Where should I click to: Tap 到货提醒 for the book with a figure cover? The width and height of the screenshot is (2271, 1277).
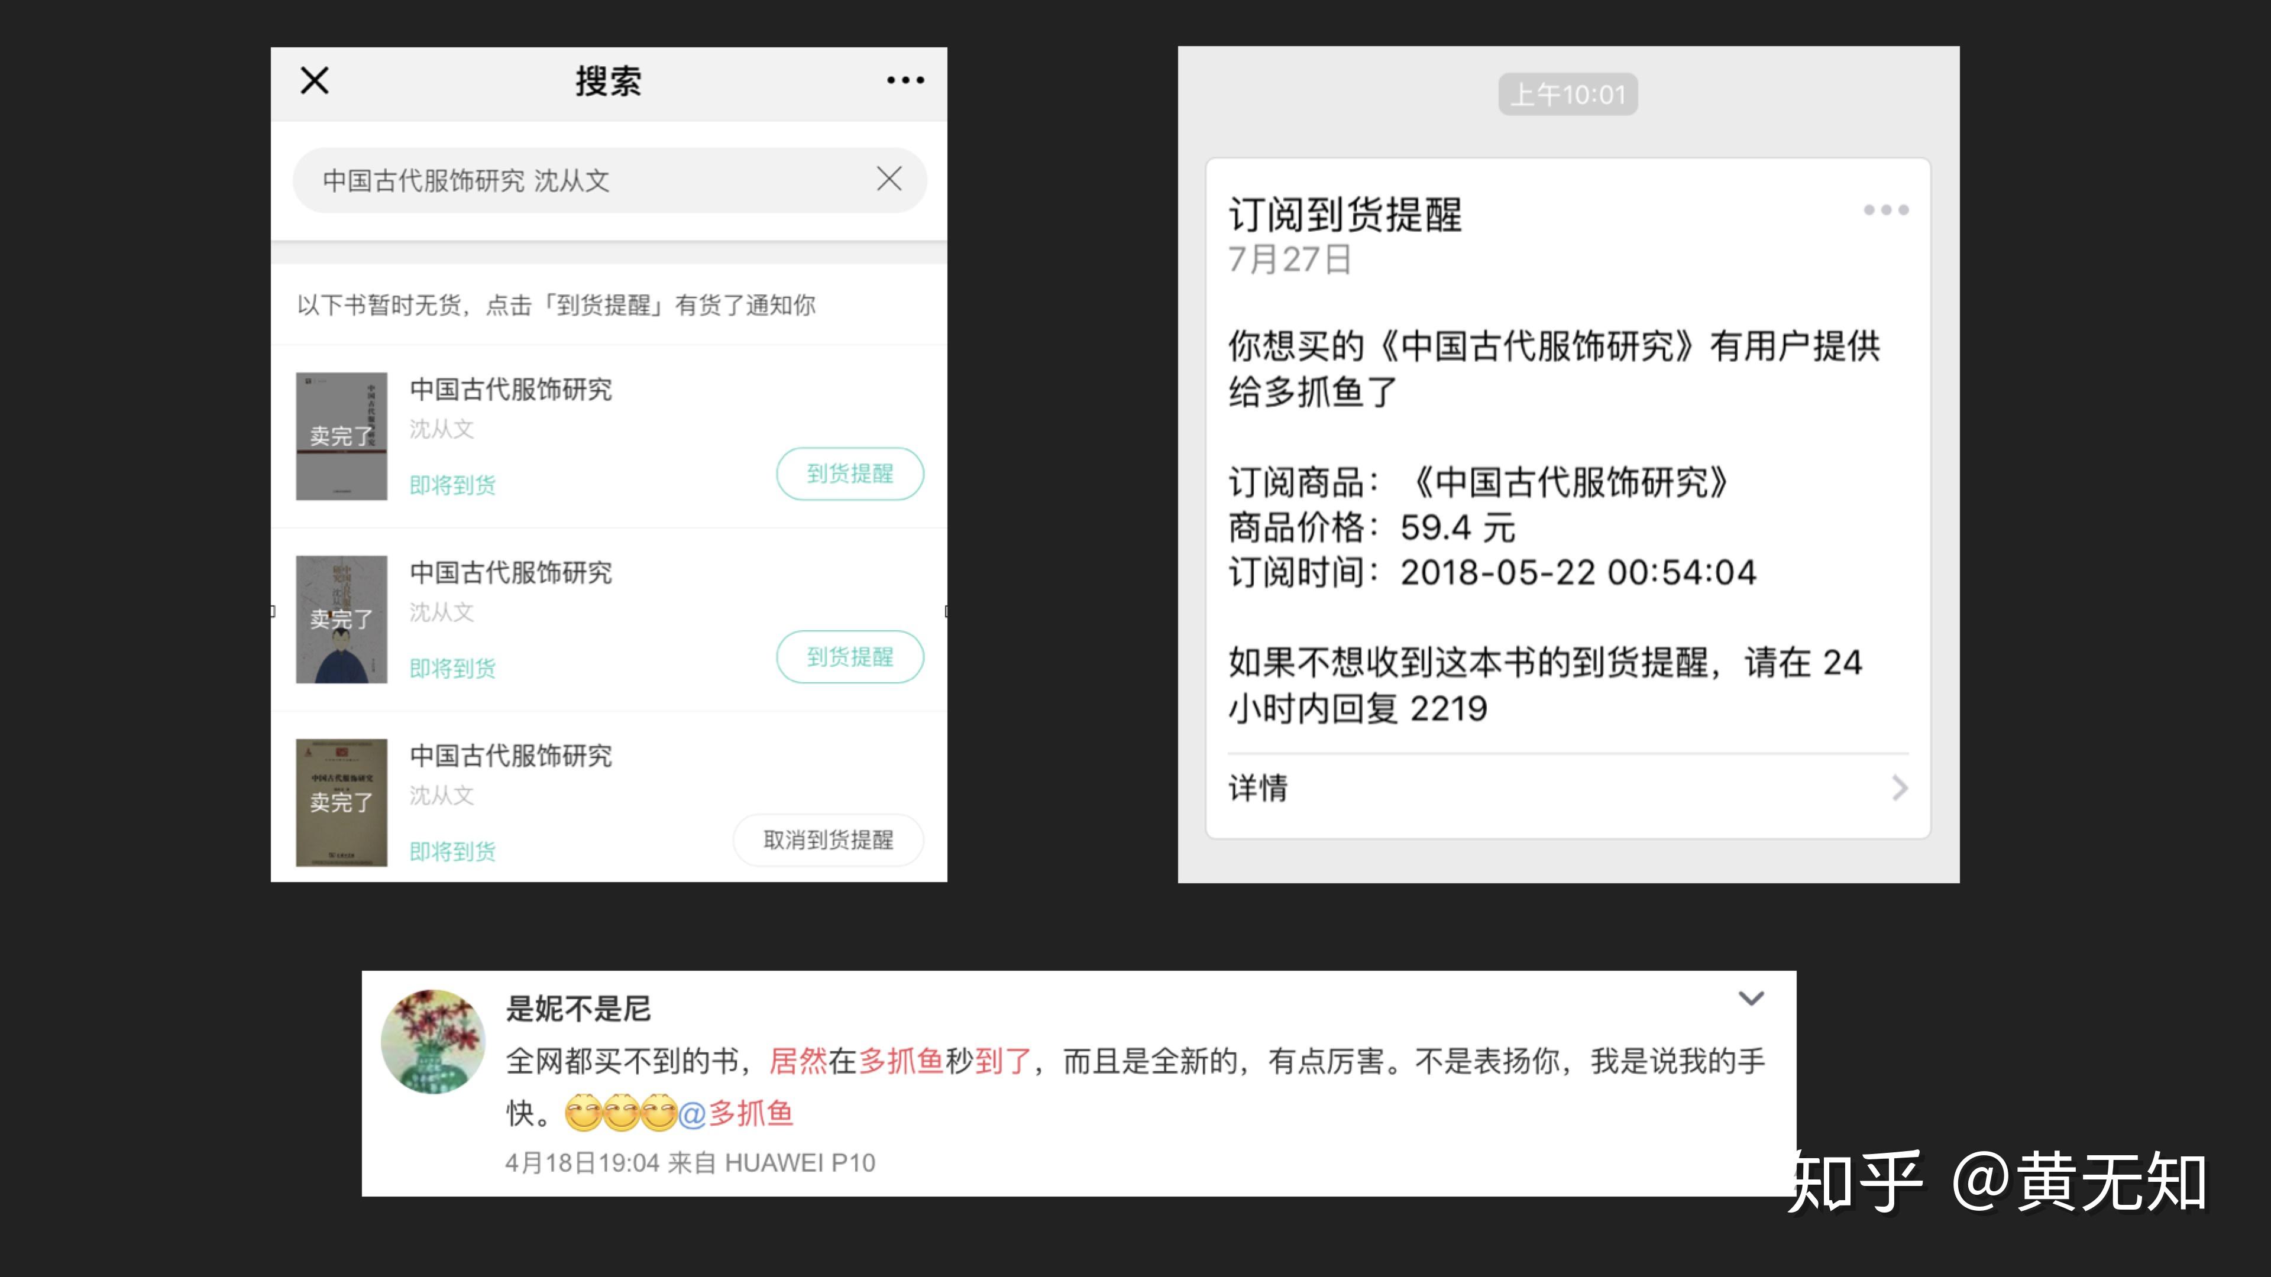(x=850, y=657)
